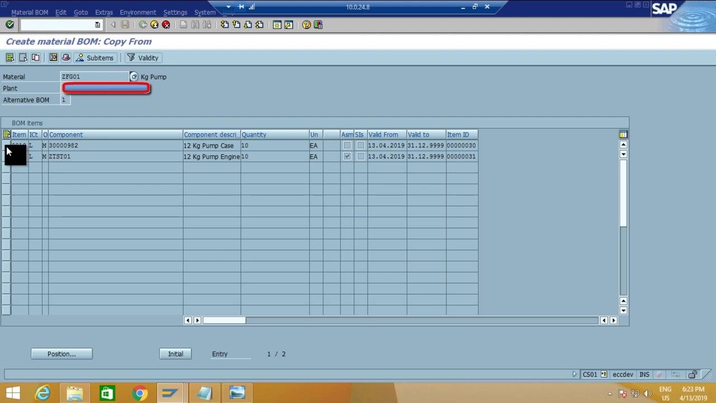Open the command field history dropdown
Viewport: 716px width, 403px height.
coord(97,25)
